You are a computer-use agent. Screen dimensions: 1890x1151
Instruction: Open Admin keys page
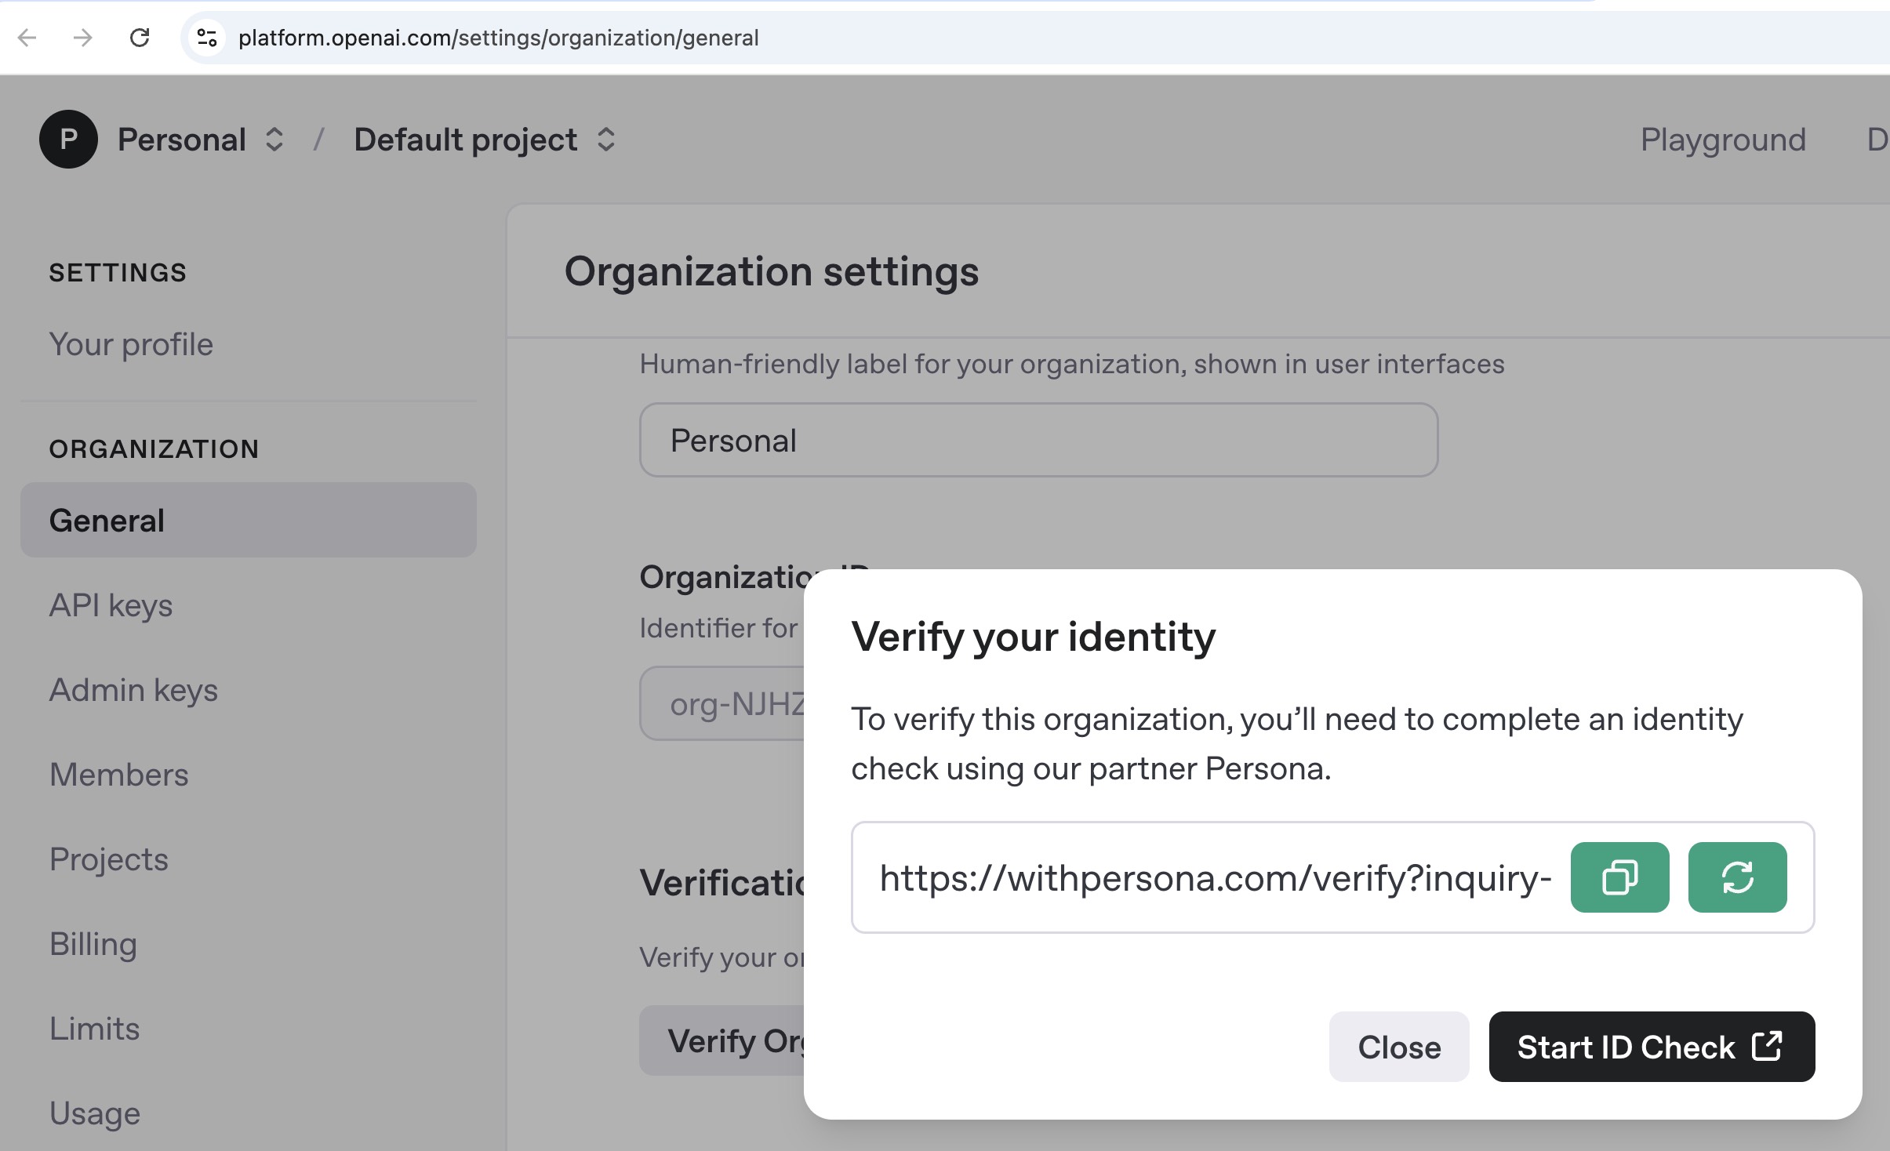coord(133,690)
